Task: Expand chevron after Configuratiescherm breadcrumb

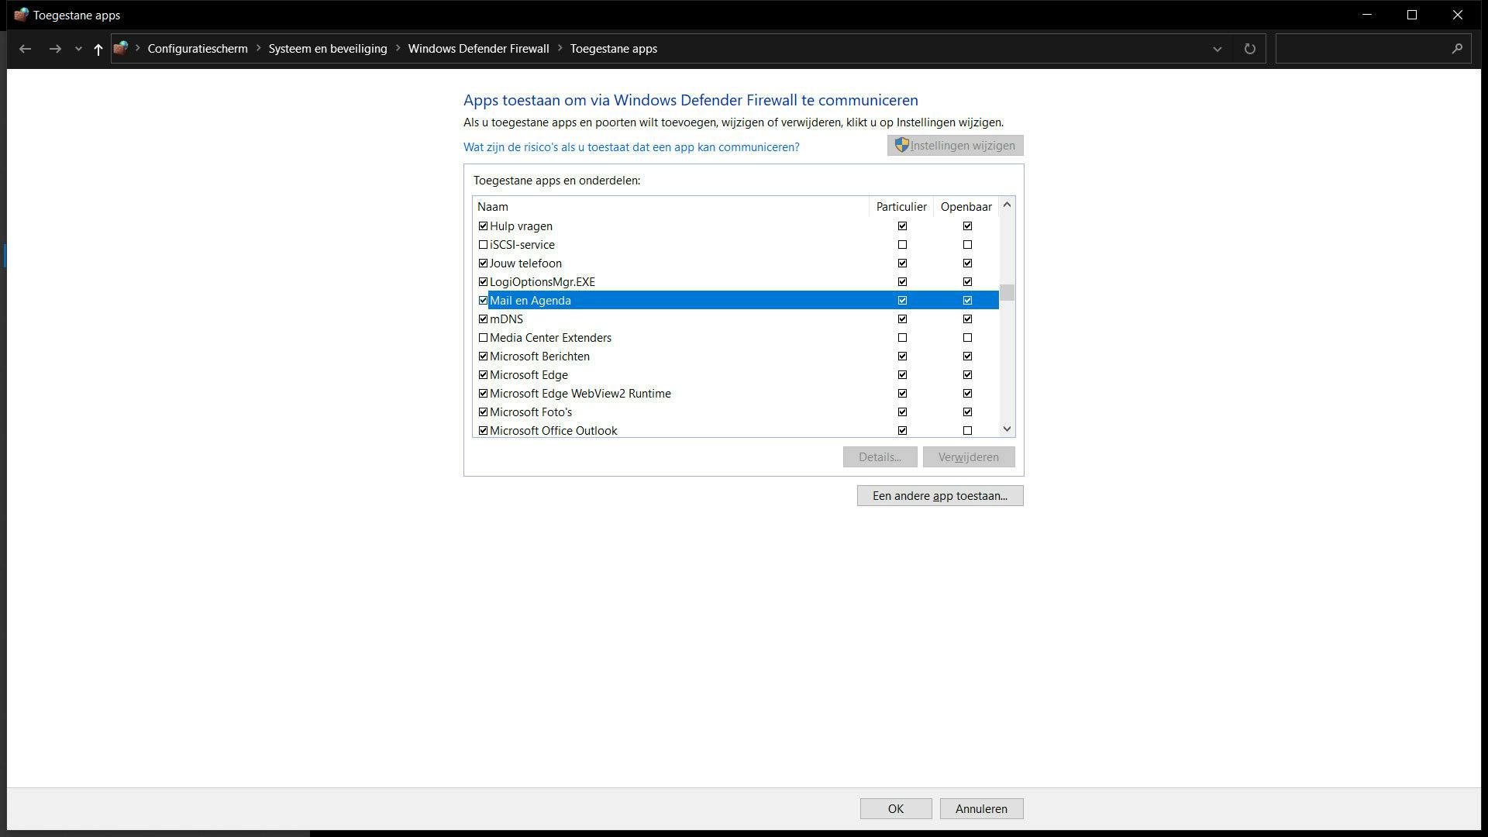Action: coord(259,48)
